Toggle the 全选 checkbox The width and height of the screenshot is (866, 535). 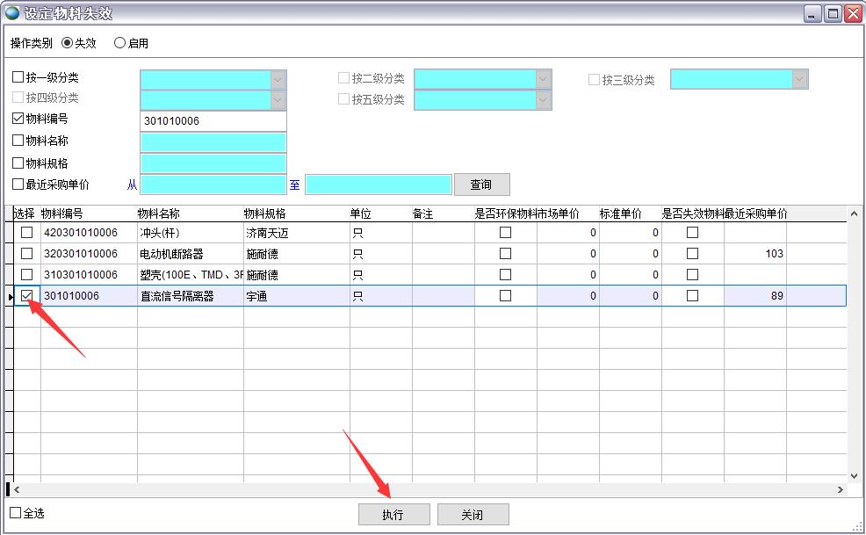click(15, 512)
